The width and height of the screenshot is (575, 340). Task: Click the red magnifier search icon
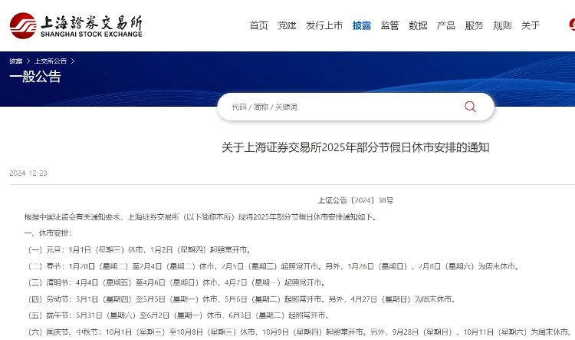[x=470, y=107]
